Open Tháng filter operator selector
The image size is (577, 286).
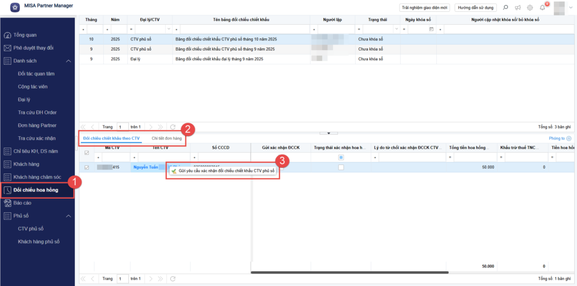[83, 29]
